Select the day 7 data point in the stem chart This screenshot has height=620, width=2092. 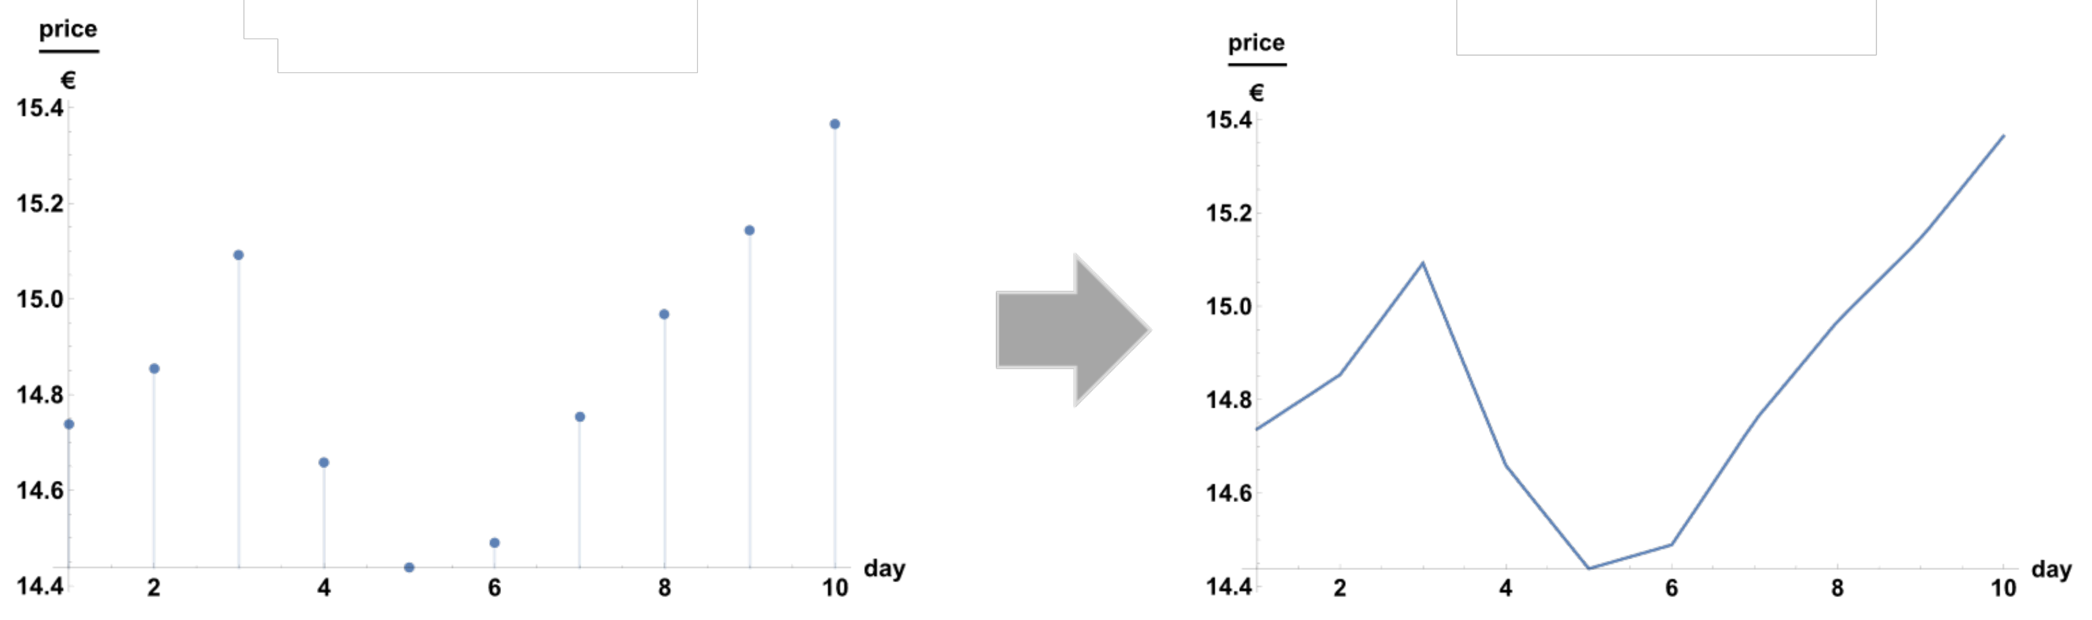[580, 417]
